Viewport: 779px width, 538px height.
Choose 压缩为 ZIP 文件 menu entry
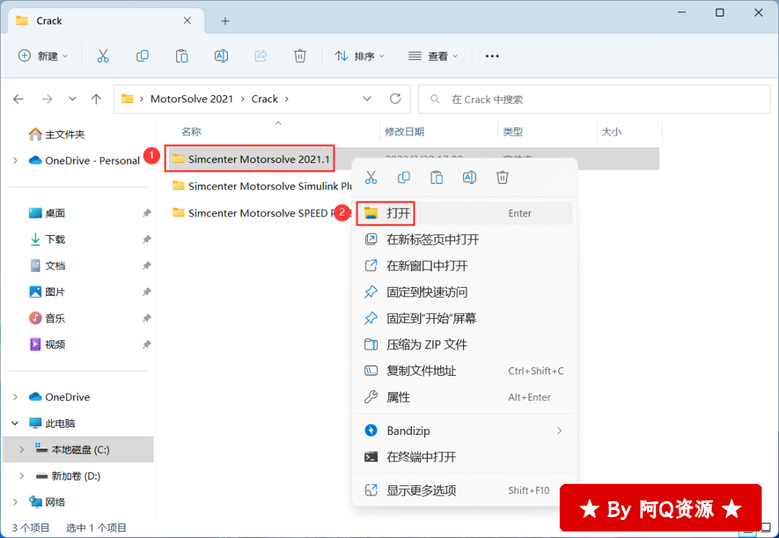point(426,345)
